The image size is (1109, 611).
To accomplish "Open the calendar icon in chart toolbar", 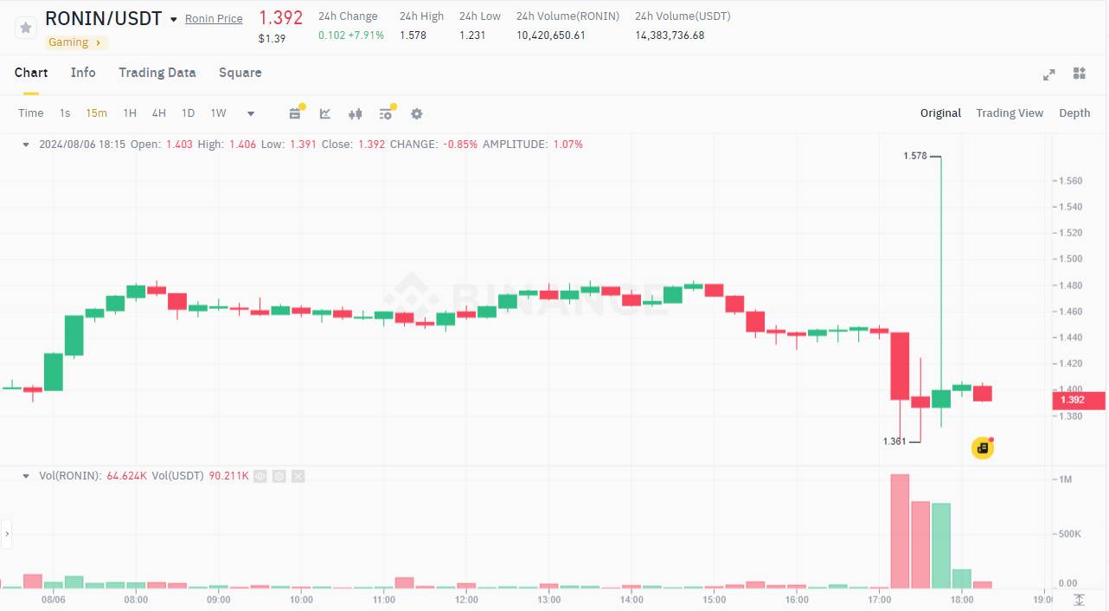I will click(295, 113).
